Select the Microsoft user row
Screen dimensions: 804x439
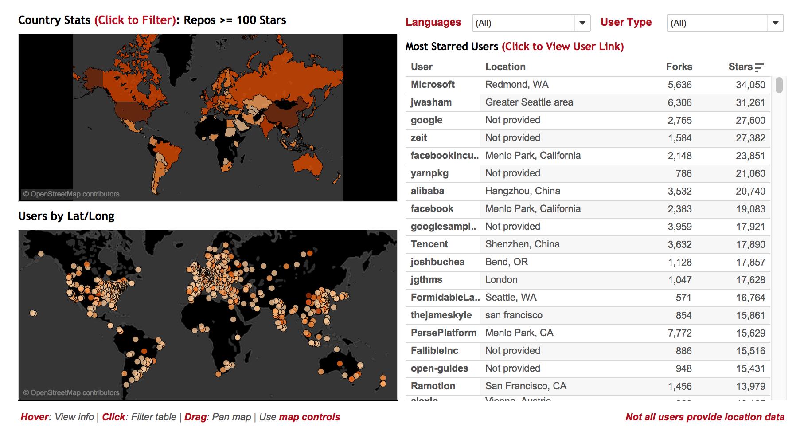588,85
